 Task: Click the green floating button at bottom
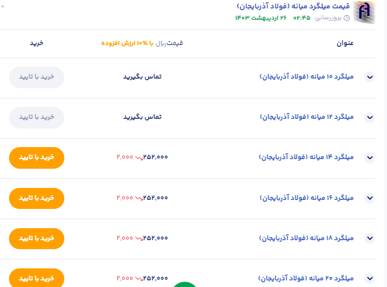tap(185, 285)
